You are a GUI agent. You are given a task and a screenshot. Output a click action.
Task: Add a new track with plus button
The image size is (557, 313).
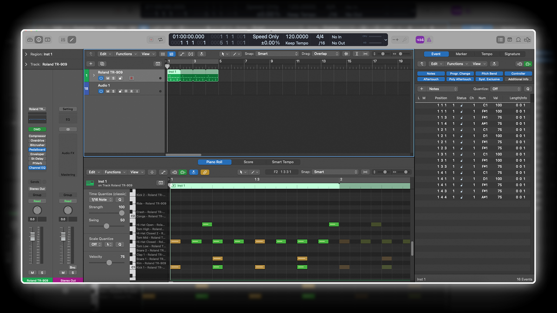pyautogui.click(x=91, y=64)
